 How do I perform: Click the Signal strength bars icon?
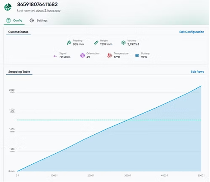coord(55,56)
